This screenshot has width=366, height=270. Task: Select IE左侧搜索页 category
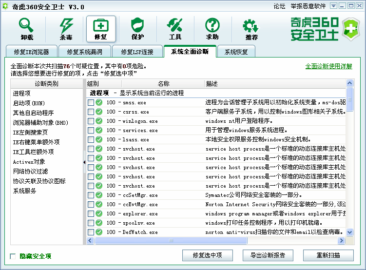(30, 132)
